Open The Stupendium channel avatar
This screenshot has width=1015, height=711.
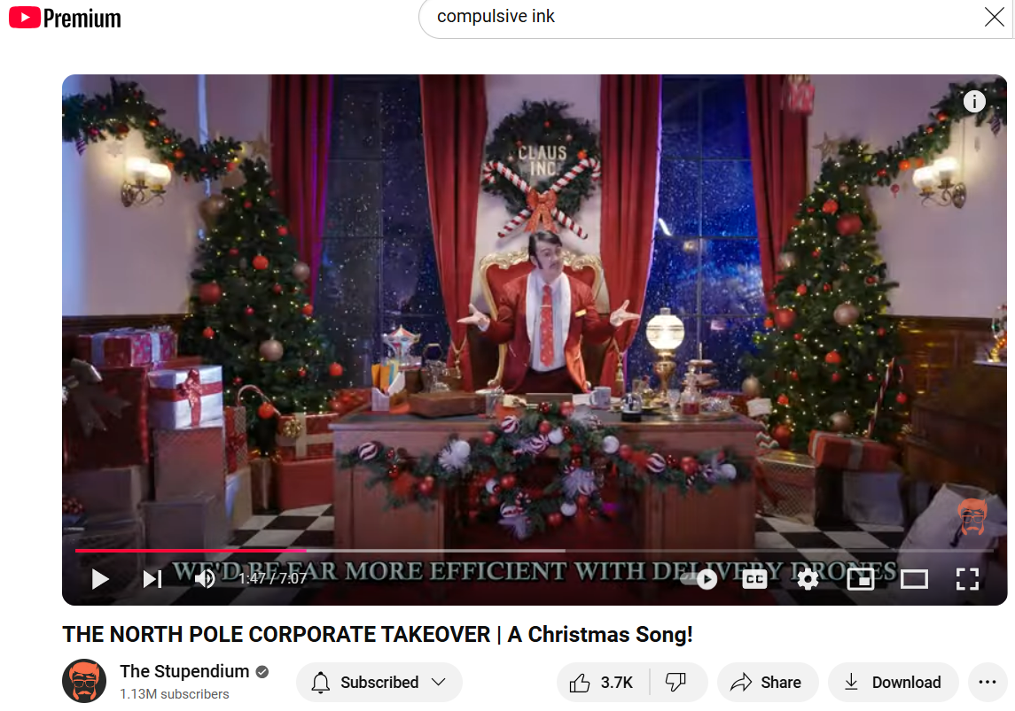(84, 681)
